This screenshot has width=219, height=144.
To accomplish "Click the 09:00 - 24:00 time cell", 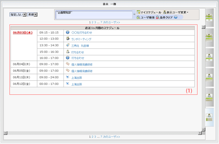I will 50,77.
